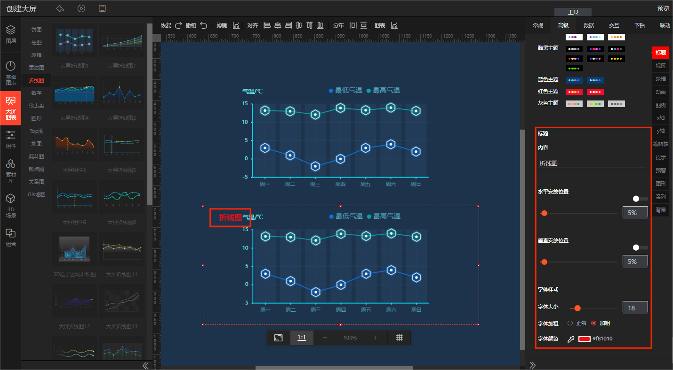This screenshot has height=370, width=673.
Task: Click the fit-to-screen icon in the zoom bar
Action: tap(279, 338)
